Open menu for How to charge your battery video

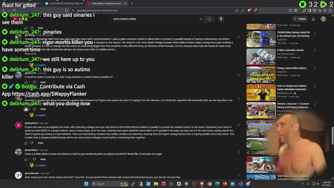tap(315, 86)
